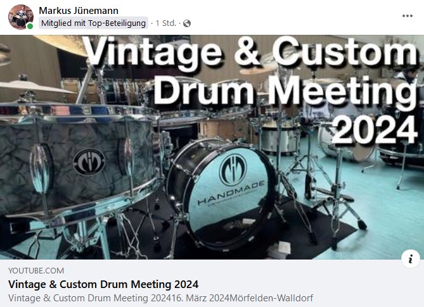Viewport: 424px width, 307px height.
Task: Open the '1 Std.' post timestamp
Action: point(166,23)
